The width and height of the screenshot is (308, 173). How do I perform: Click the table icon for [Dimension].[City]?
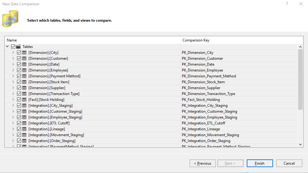click(x=24, y=53)
